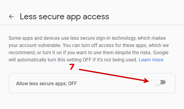Click the red number 7 annotation

coord(72,67)
